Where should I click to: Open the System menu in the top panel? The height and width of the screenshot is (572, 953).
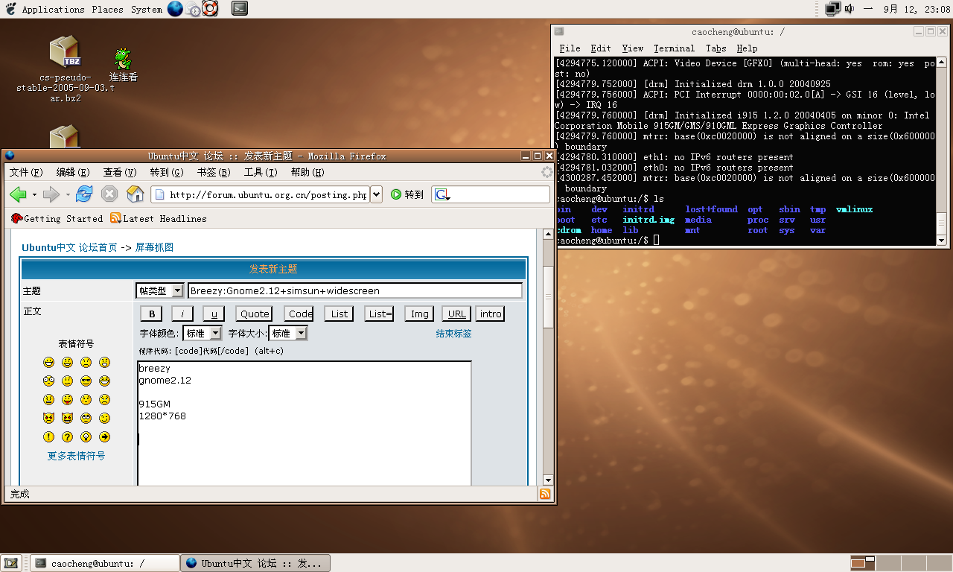pyautogui.click(x=147, y=10)
